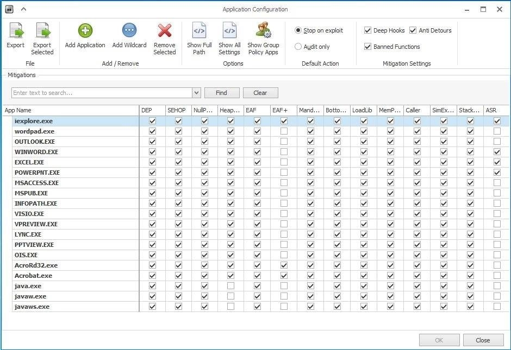Uncheck DEP for iexplore.exe

click(152, 120)
